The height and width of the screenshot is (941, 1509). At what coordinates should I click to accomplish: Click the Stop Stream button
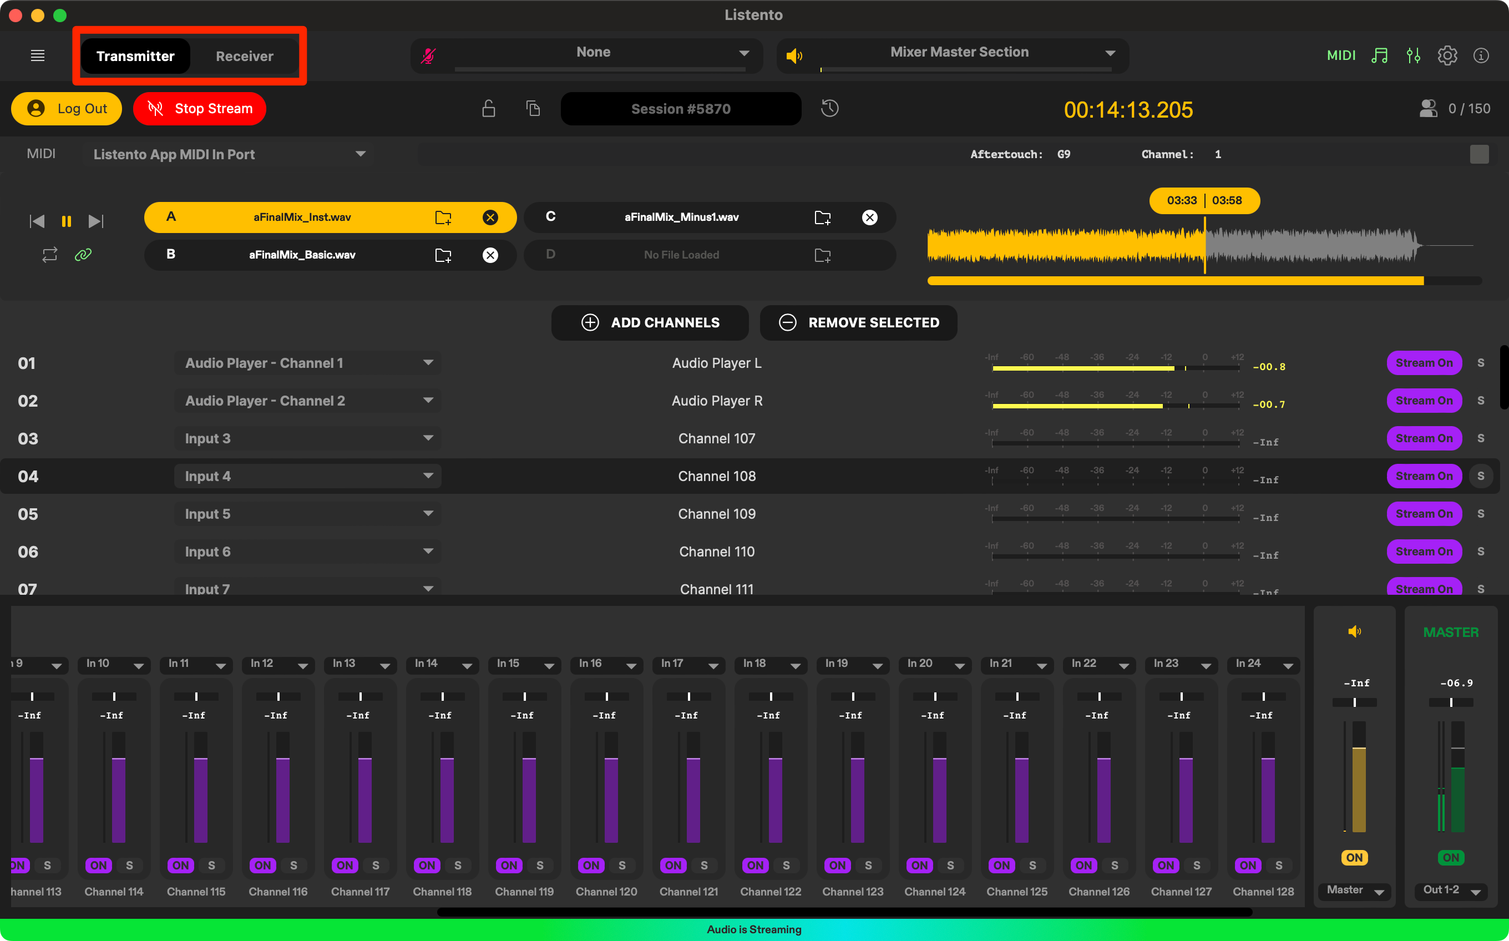(x=200, y=108)
